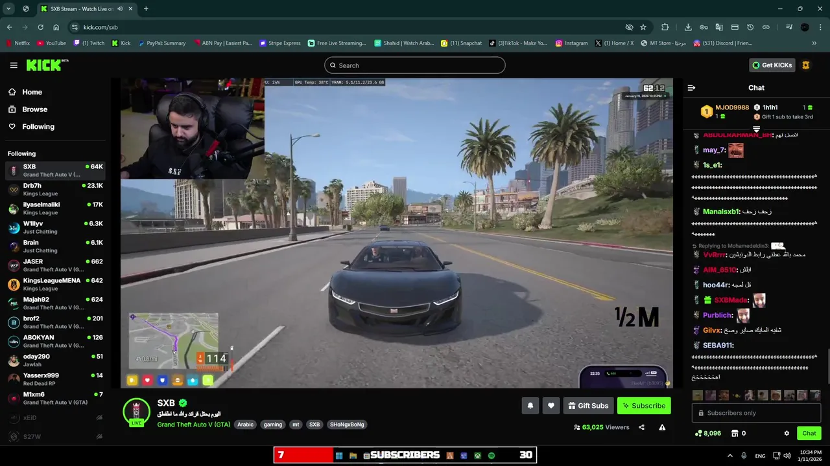830x466 pixels.
Task: Click SEBA911 username in chat
Action: [718, 346]
